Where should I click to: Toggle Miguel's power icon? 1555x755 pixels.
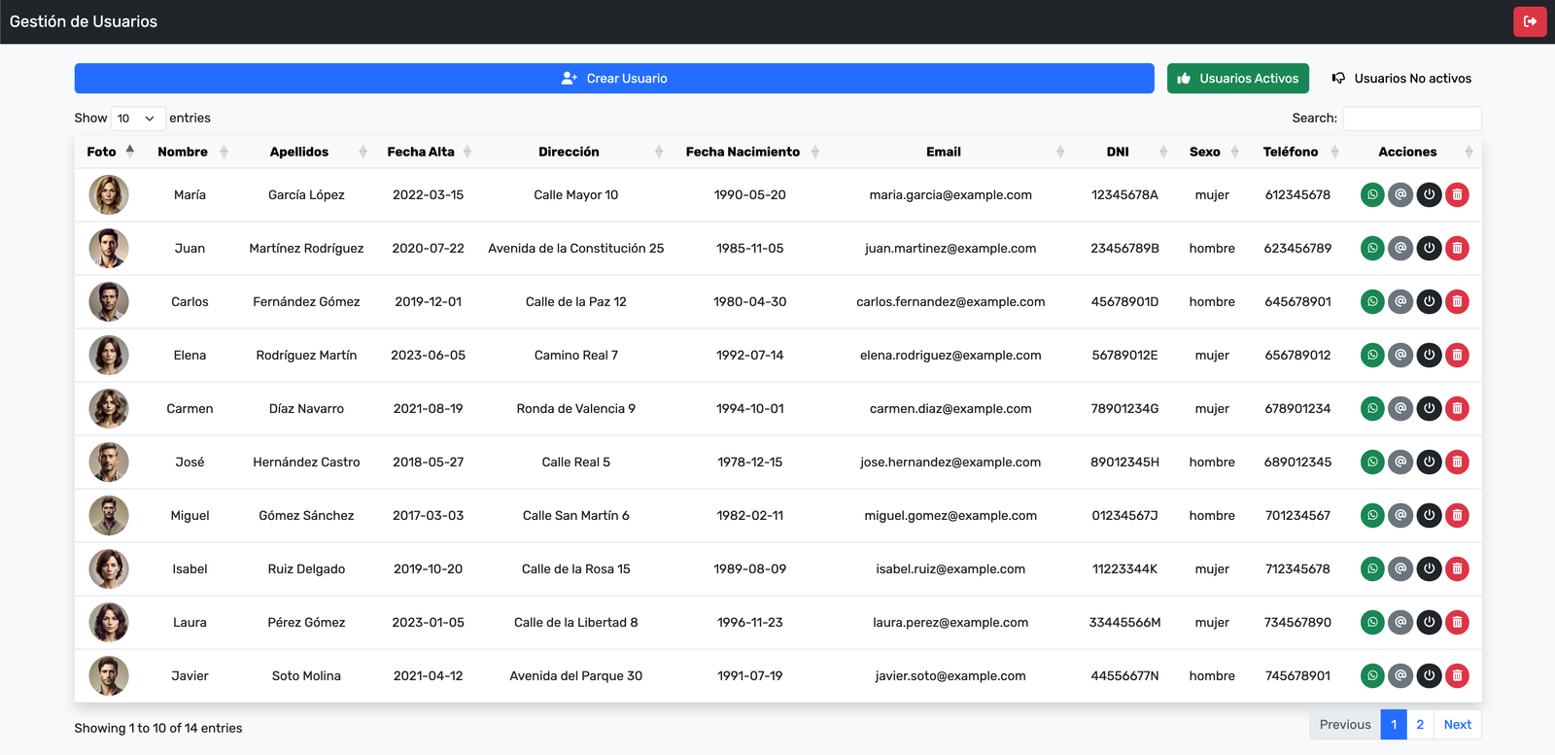point(1429,515)
